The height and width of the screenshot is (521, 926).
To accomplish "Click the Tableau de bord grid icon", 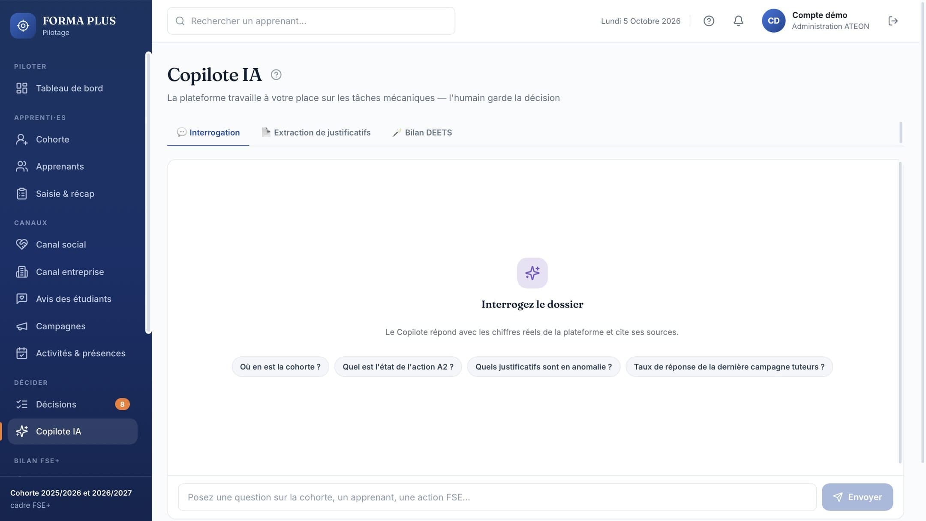I will (22, 88).
